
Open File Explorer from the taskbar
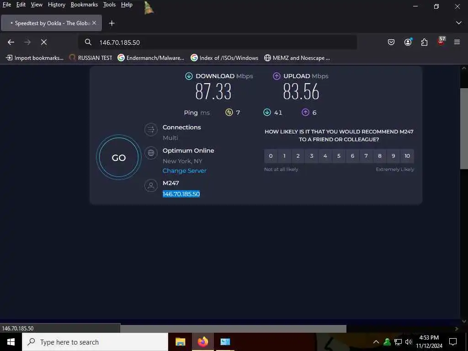click(x=180, y=342)
